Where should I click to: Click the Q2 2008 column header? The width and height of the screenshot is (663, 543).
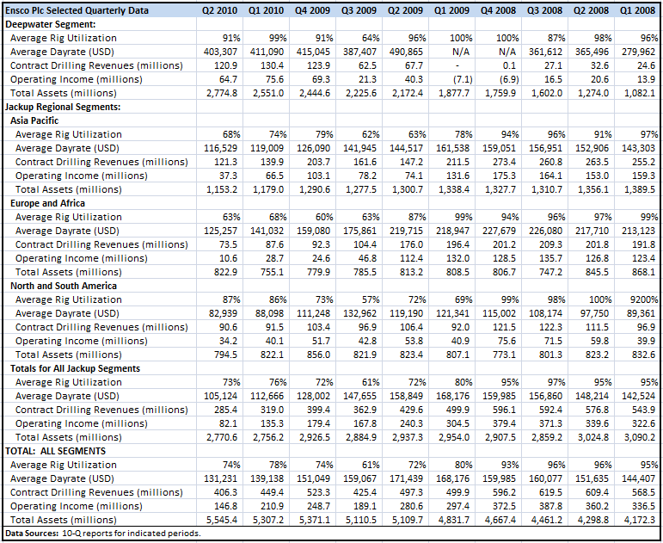pos(592,10)
